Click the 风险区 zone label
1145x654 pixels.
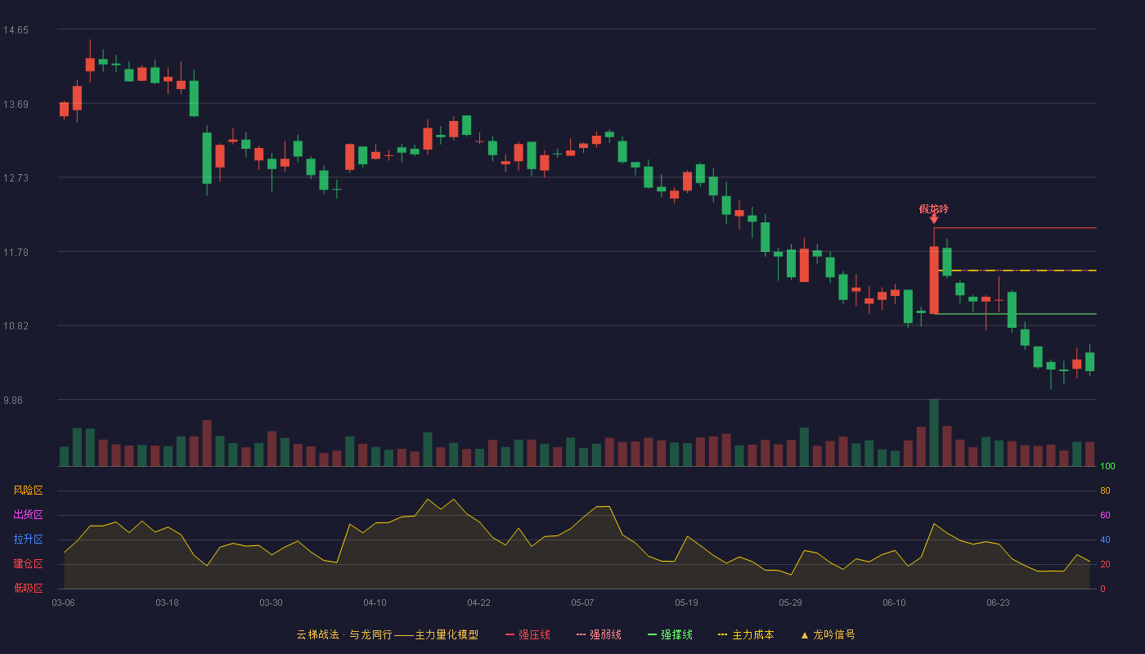(x=28, y=490)
